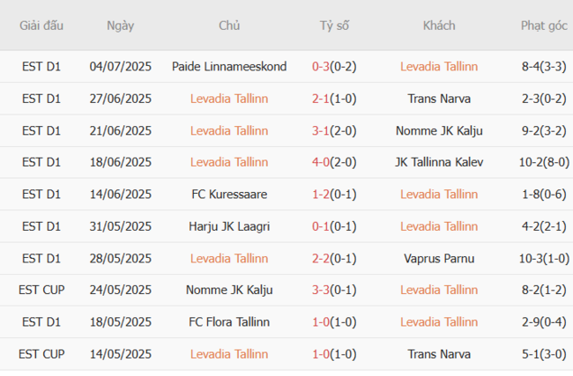Select the 31/05/2025 date cell
Screen dimensions: 573x376
[121, 226]
